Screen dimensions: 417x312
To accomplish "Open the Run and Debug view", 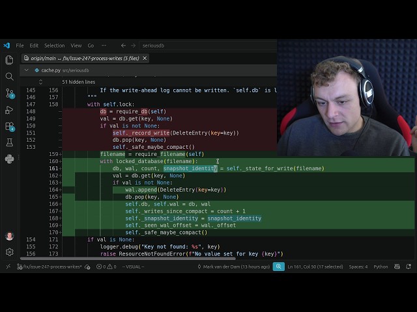I will 9,110.
